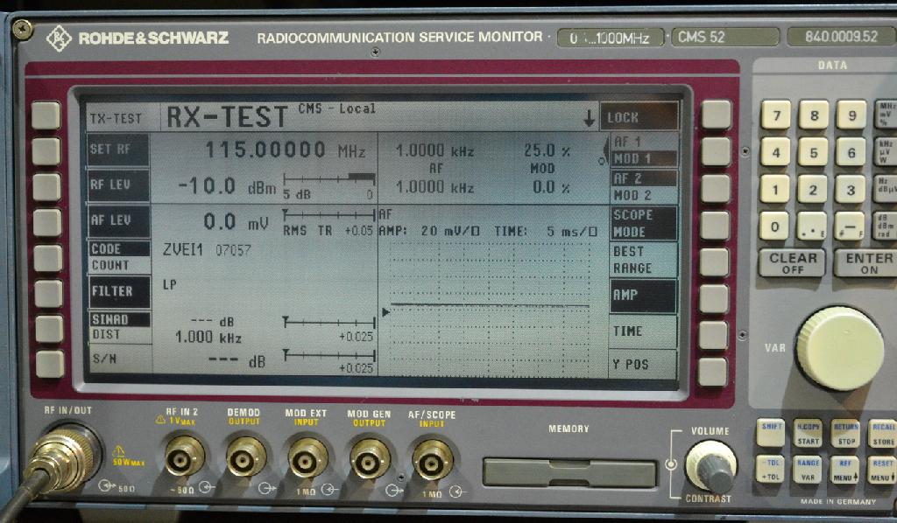Push the hardware softkey beside Y POS
897x523 pixels.
click(x=713, y=373)
